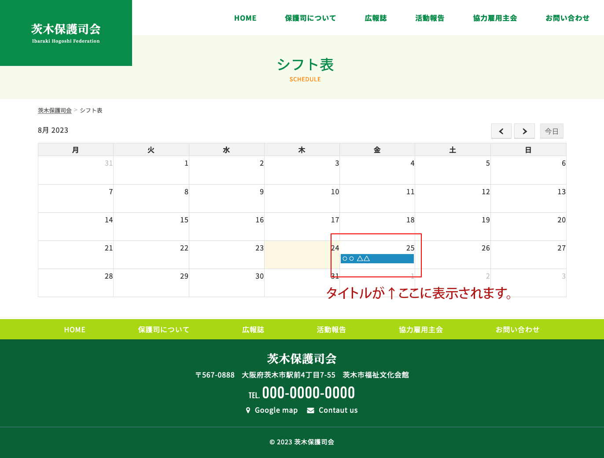Click the Google map pin icon
The height and width of the screenshot is (458, 604).
[248, 410]
